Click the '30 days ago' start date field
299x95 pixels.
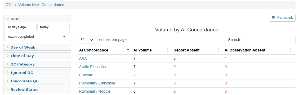pos(20,27)
